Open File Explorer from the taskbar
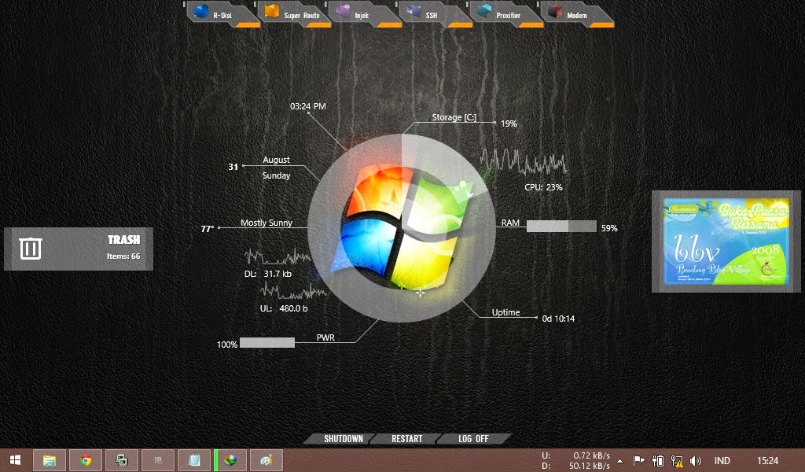805x472 pixels. [50, 460]
